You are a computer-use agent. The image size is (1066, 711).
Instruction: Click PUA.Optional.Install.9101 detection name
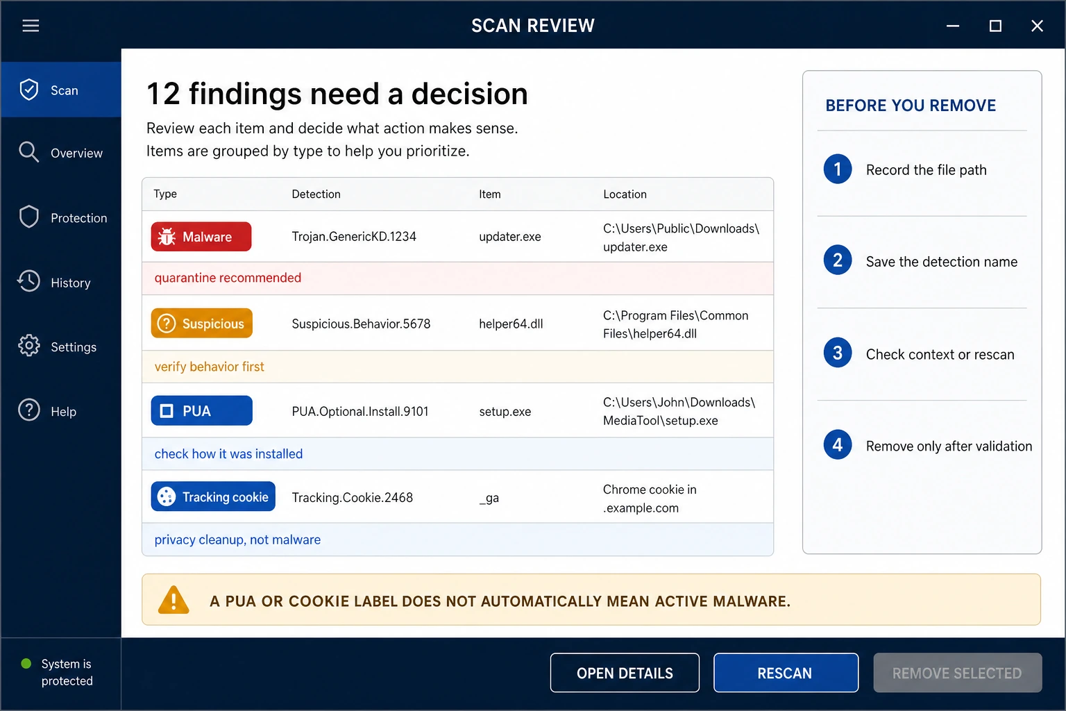360,411
